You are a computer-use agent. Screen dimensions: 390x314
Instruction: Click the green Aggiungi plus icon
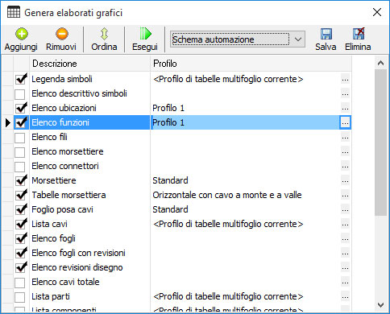coord(22,34)
